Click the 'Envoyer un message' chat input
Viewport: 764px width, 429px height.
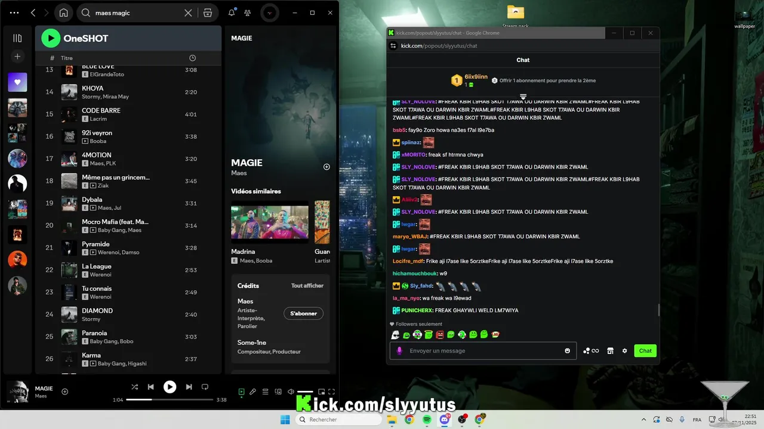pos(483,350)
